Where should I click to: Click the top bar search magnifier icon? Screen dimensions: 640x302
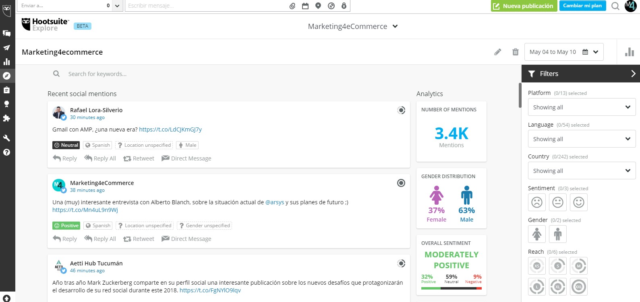pos(615,6)
